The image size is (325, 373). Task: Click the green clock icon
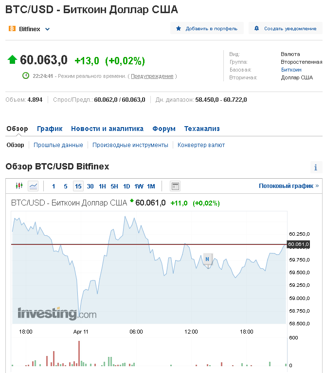pyautogui.click(x=26, y=75)
